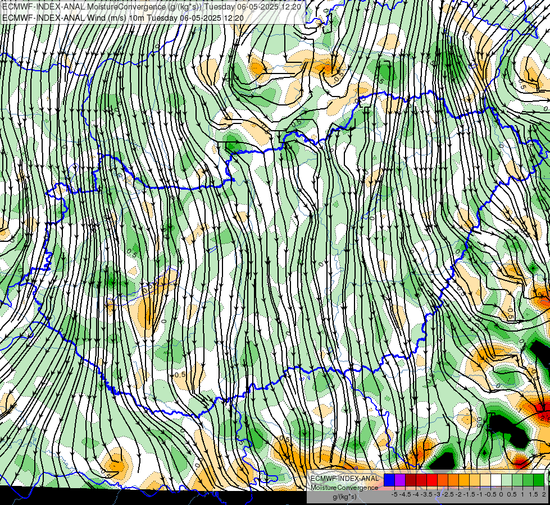Click the darkest red legend swatch
Viewport: 550px width, 505px height.
(411, 480)
